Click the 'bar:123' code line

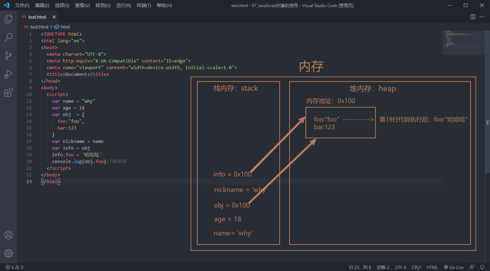[67, 128]
